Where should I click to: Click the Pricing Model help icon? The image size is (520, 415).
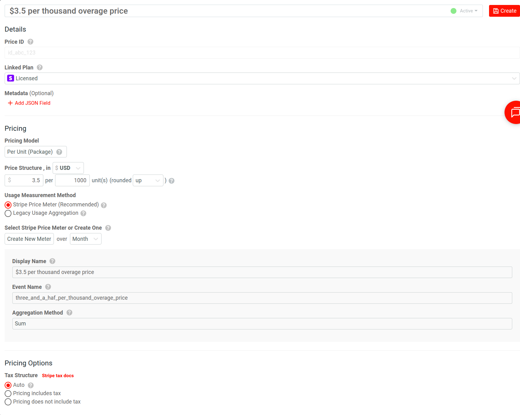tap(59, 152)
